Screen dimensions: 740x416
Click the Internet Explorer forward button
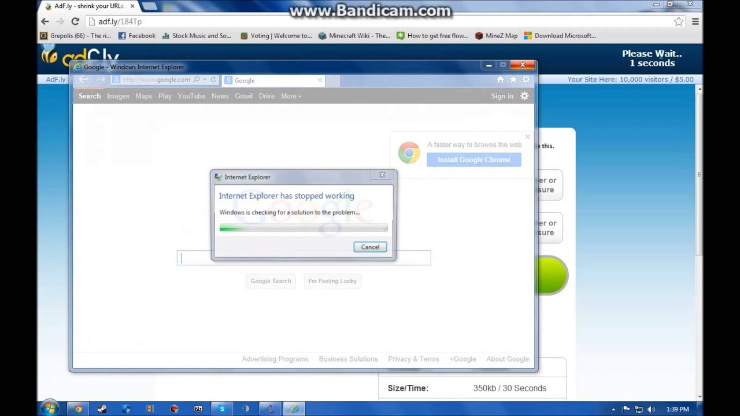click(101, 80)
